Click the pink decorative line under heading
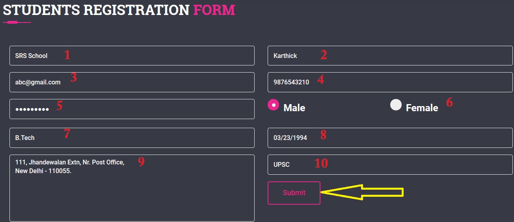The image size is (514, 222). pos(17,22)
